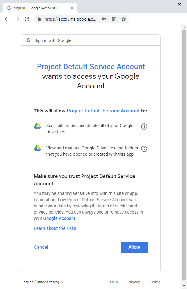
Task: Click the browser forward arrow
Action: coord(17,19)
